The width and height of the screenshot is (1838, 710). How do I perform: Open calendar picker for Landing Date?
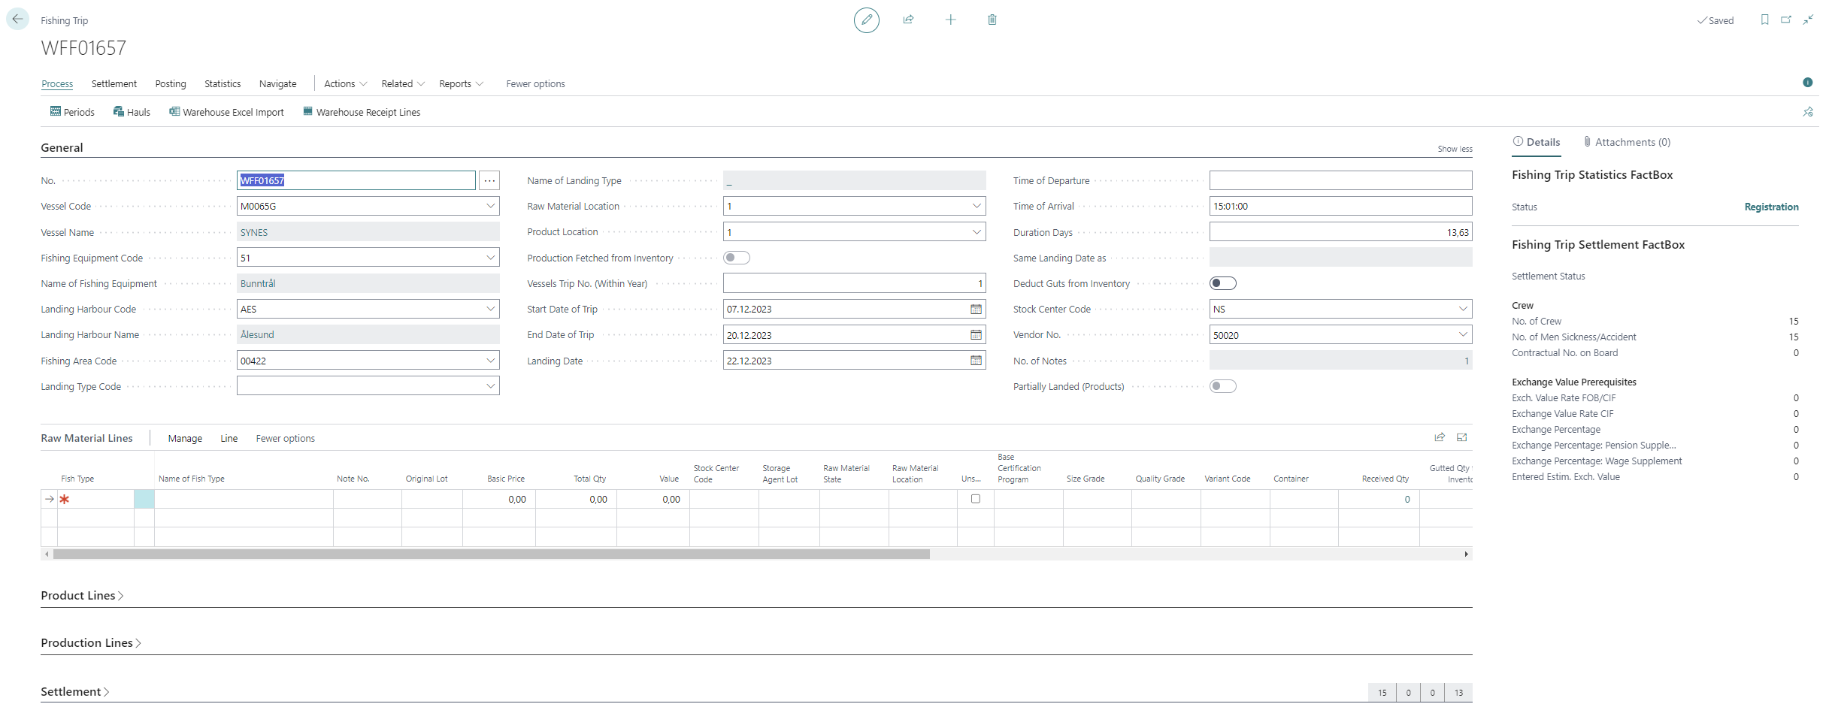click(976, 361)
